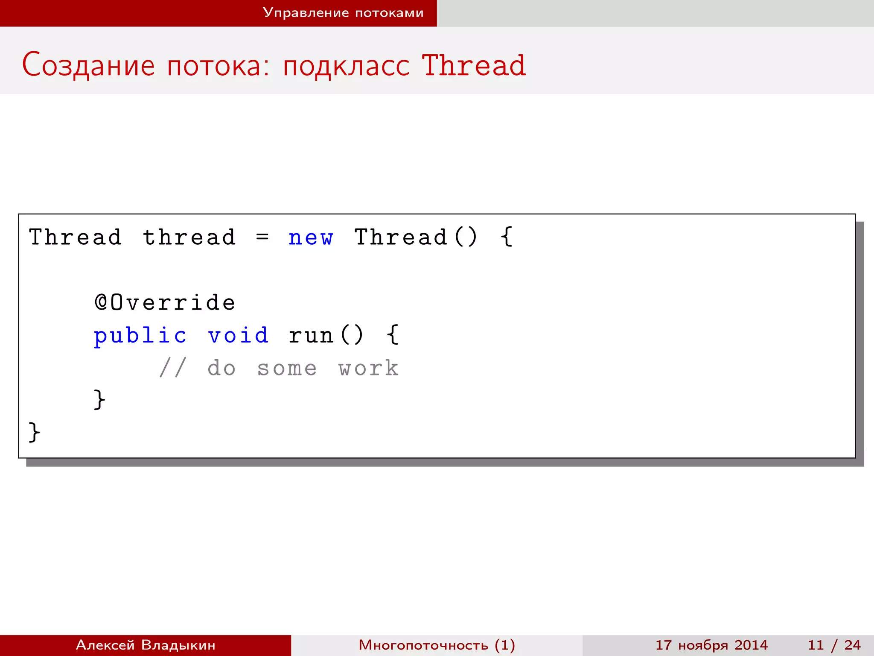Click the gray comment '// do some work'
This screenshot has width=874, height=656.
point(279,368)
